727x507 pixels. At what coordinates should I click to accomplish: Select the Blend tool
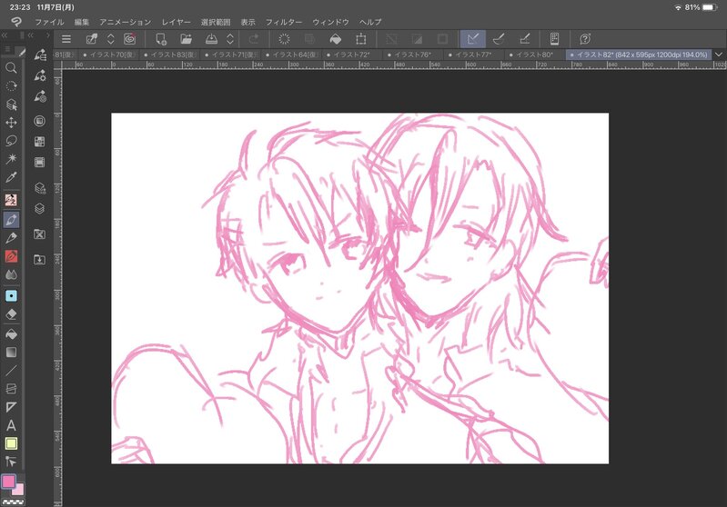11,275
